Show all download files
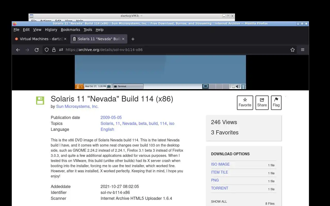 219,201
